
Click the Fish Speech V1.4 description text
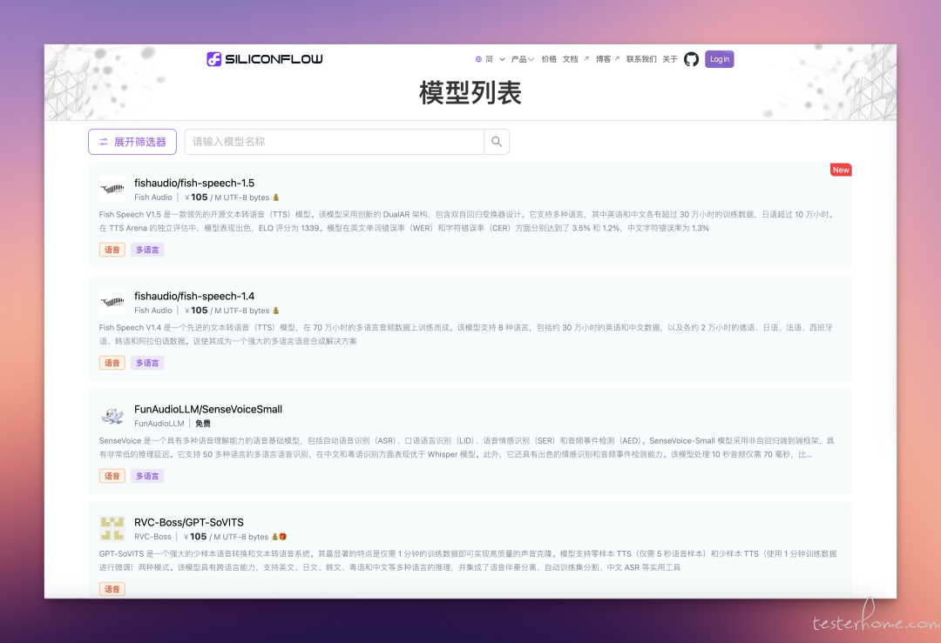click(465, 334)
